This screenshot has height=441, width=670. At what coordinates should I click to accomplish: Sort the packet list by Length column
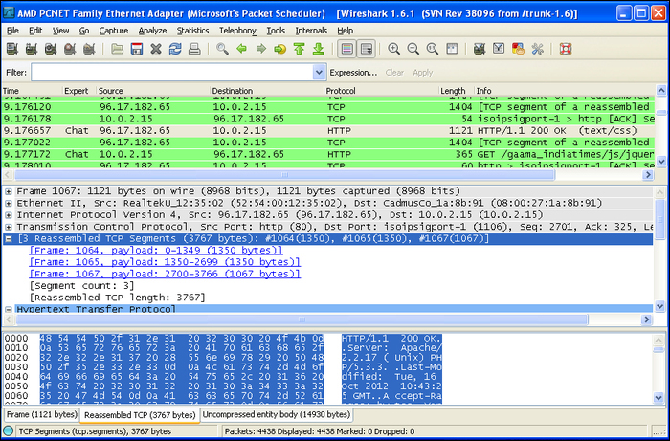pos(457,91)
